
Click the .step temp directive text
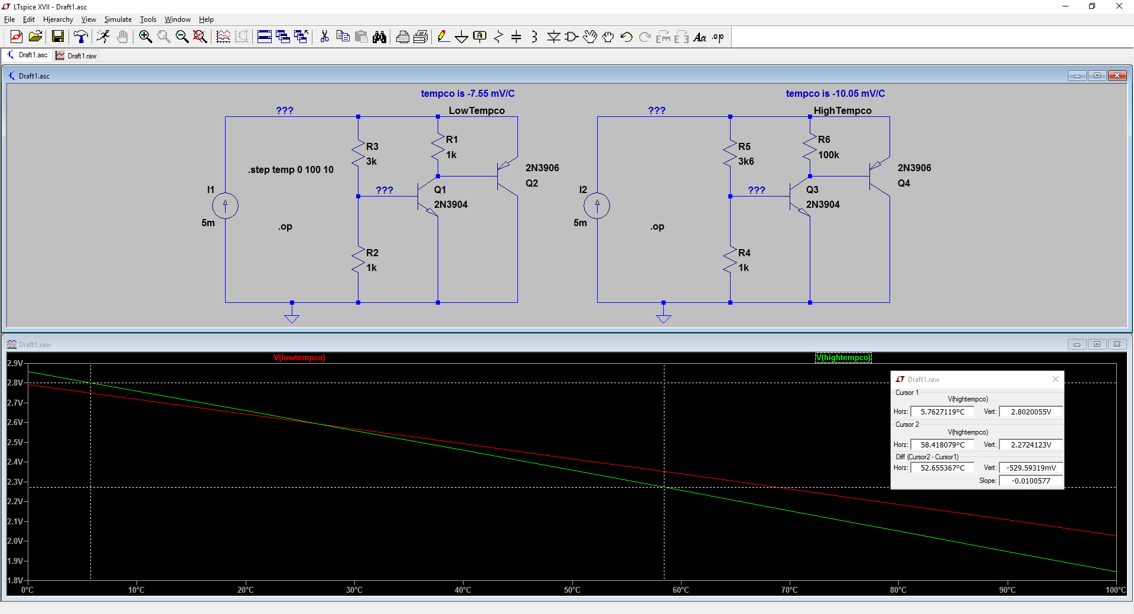[291, 169]
